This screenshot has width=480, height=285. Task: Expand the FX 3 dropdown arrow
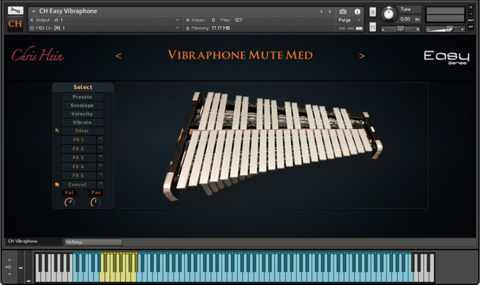point(100,158)
